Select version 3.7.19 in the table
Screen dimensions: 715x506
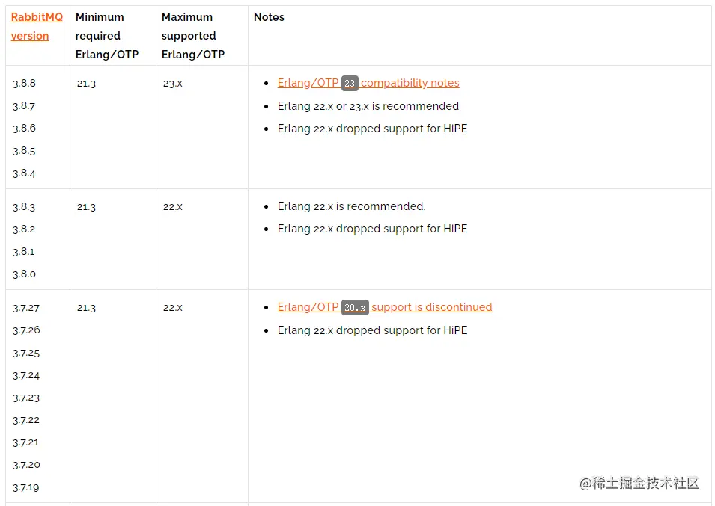coord(26,487)
